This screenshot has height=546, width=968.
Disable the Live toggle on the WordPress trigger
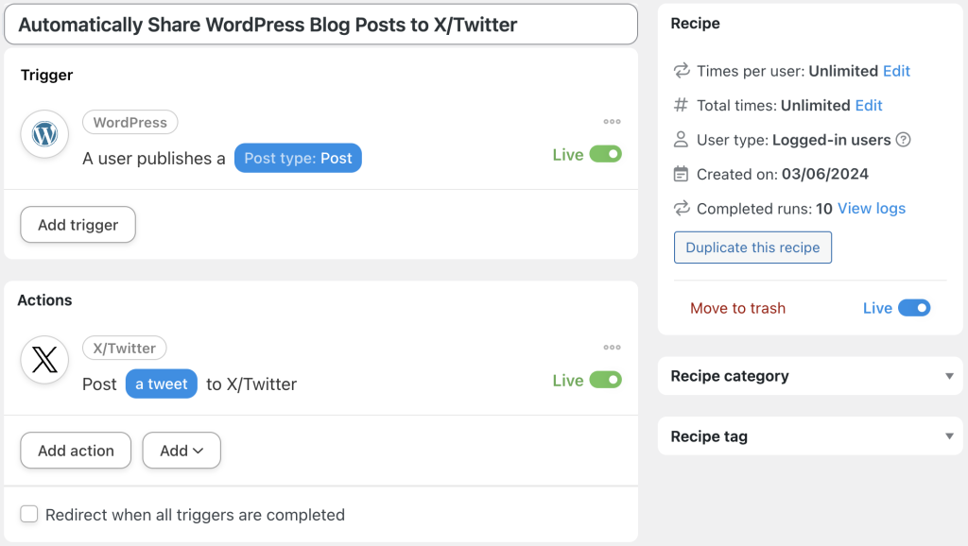click(609, 153)
